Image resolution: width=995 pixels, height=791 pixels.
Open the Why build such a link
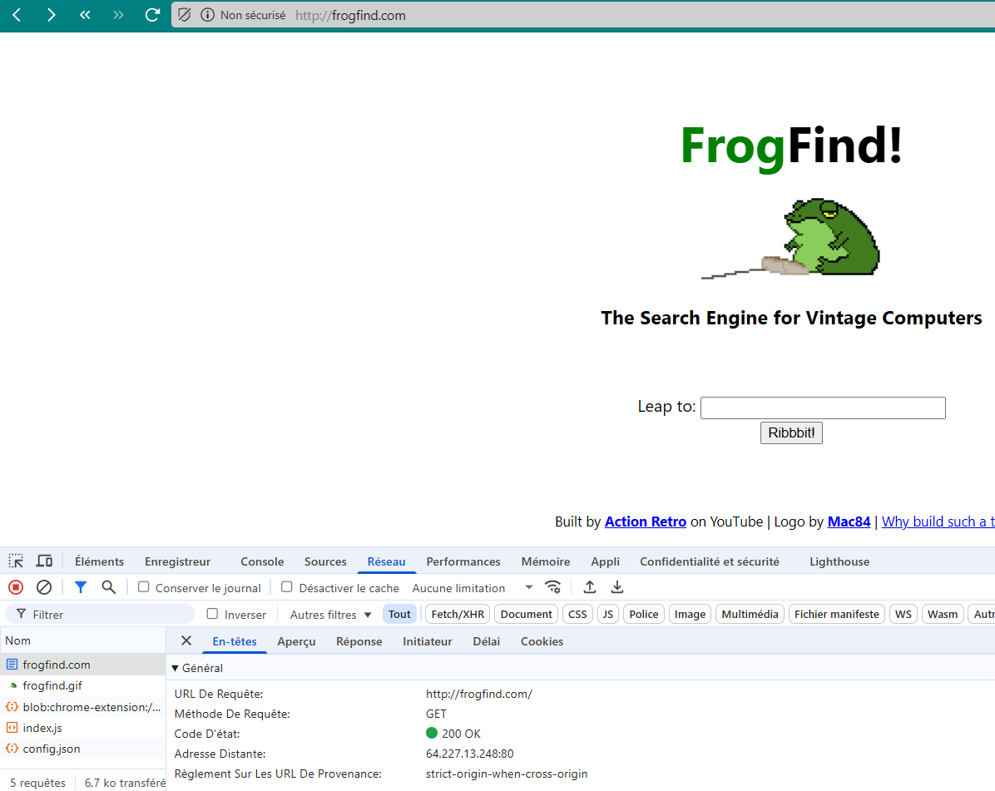tap(938, 522)
